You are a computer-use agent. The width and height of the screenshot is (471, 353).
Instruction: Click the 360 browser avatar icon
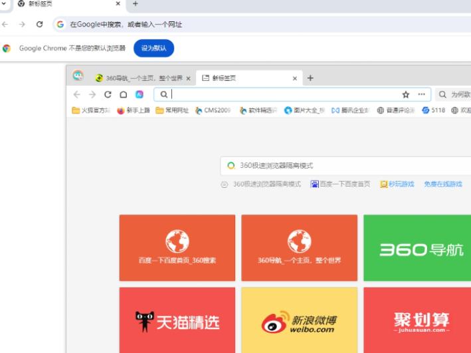(x=78, y=75)
